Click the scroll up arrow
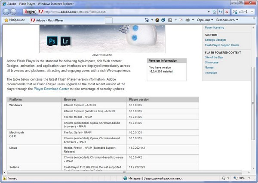The width and height of the screenshot is (258, 183). [x=253, y=27]
